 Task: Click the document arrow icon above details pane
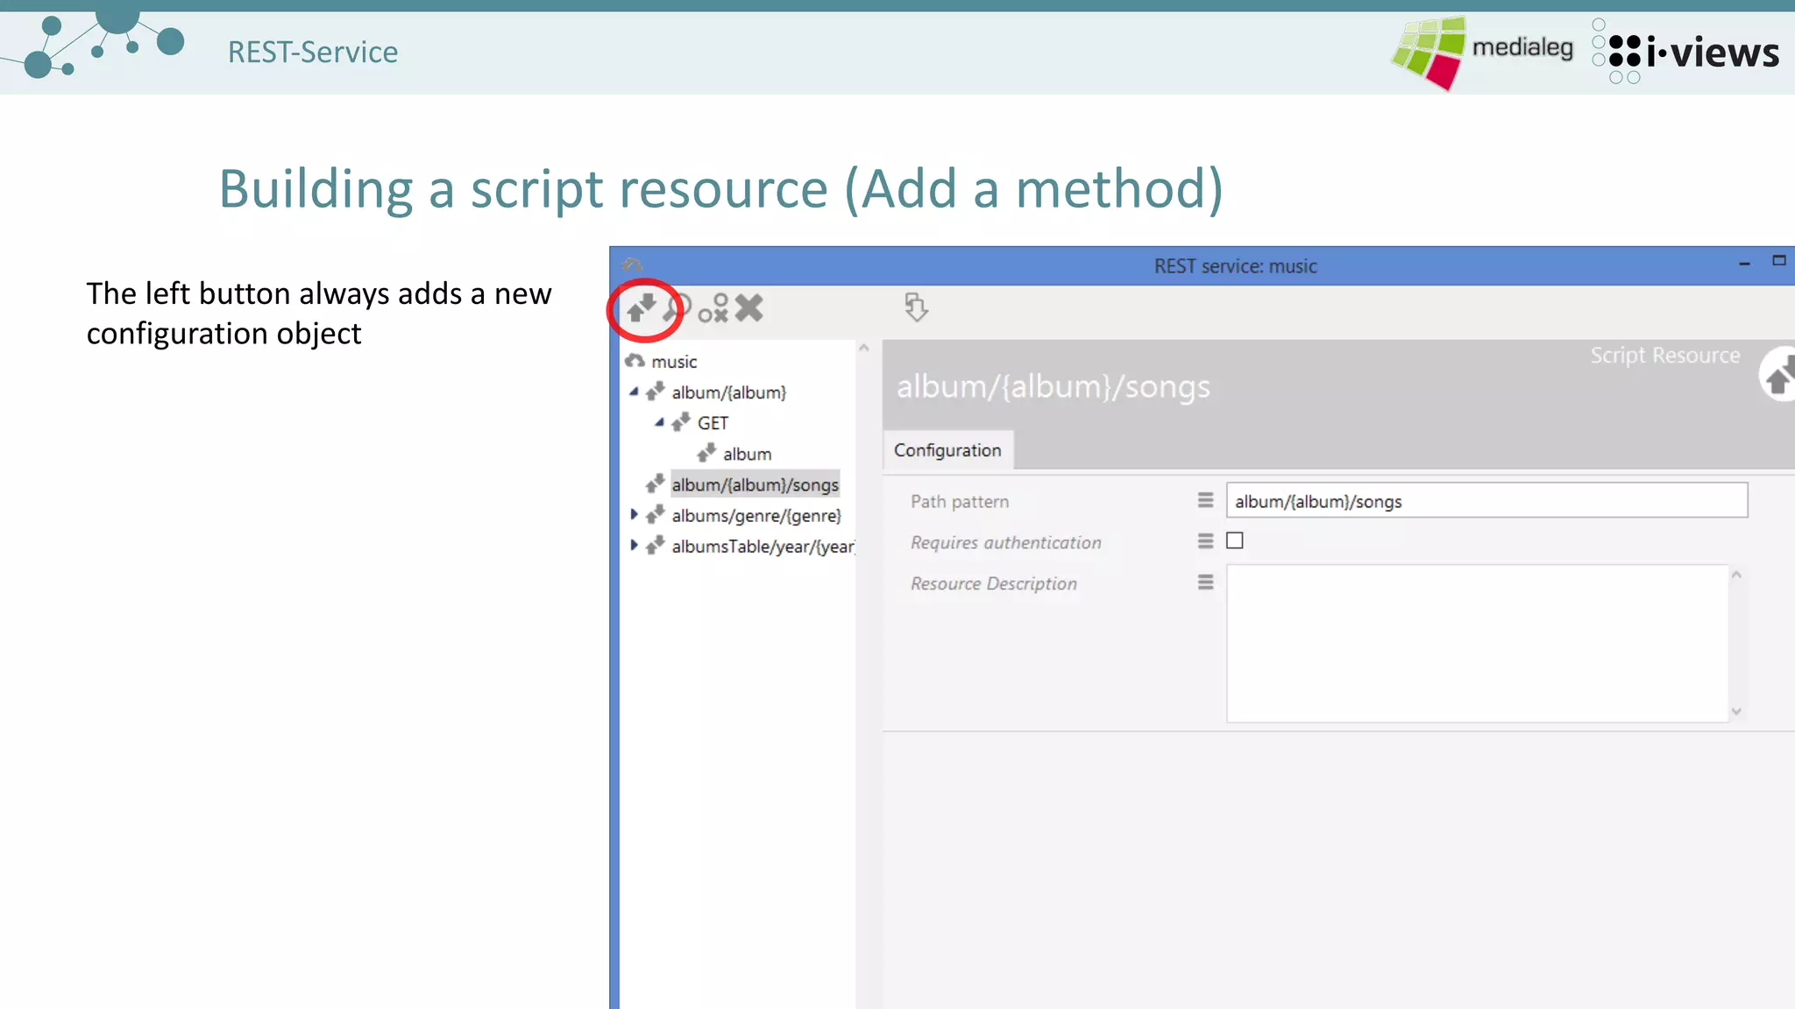[x=916, y=307]
